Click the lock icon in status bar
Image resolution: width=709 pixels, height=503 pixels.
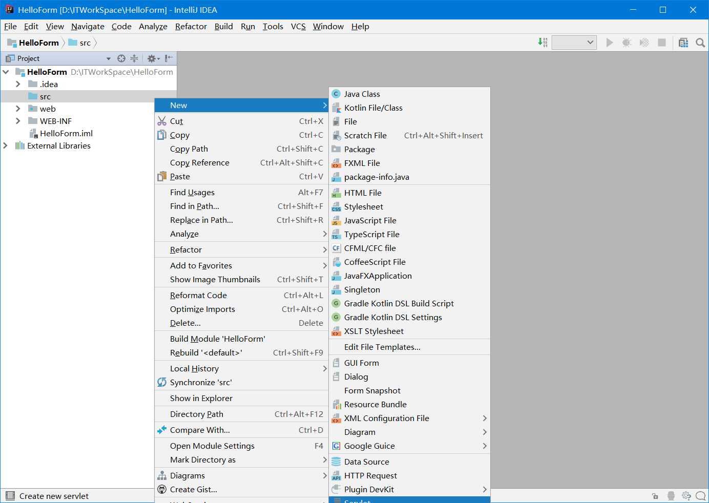tap(655, 496)
